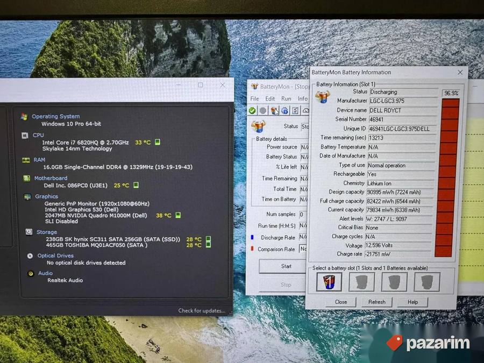Click the battery icon in Battery Information dialog
The width and height of the screenshot is (484, 363).
click(x=323, y=97)
